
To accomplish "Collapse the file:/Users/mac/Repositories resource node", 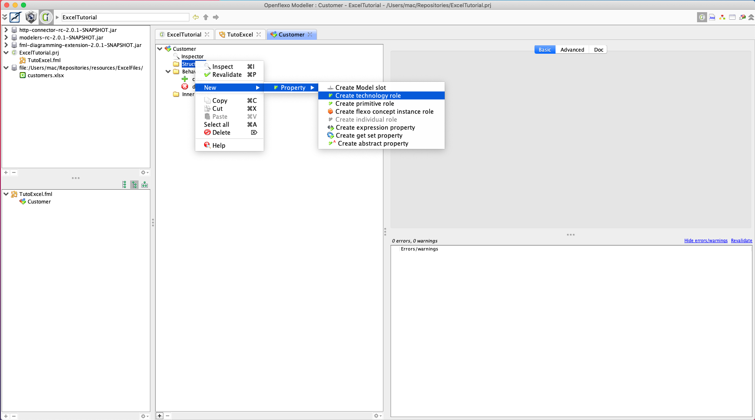I will tap(6, 68).
